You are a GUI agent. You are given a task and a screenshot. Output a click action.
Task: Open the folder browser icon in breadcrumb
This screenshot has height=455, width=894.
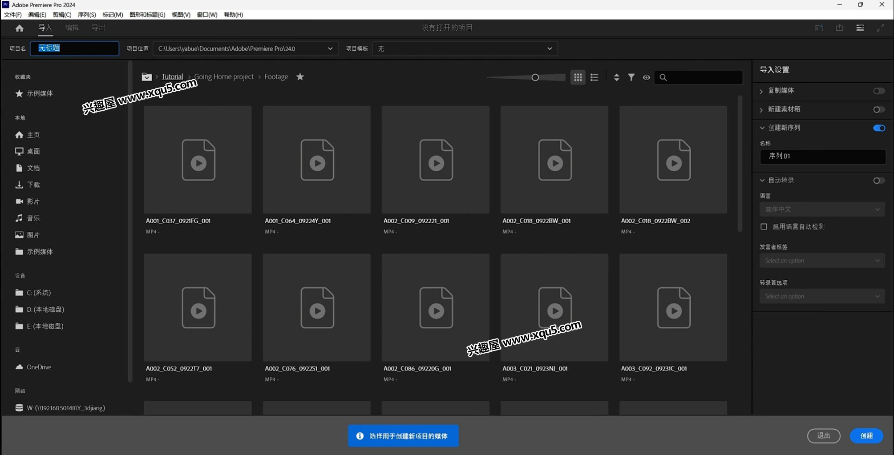[x=146, y=77]
